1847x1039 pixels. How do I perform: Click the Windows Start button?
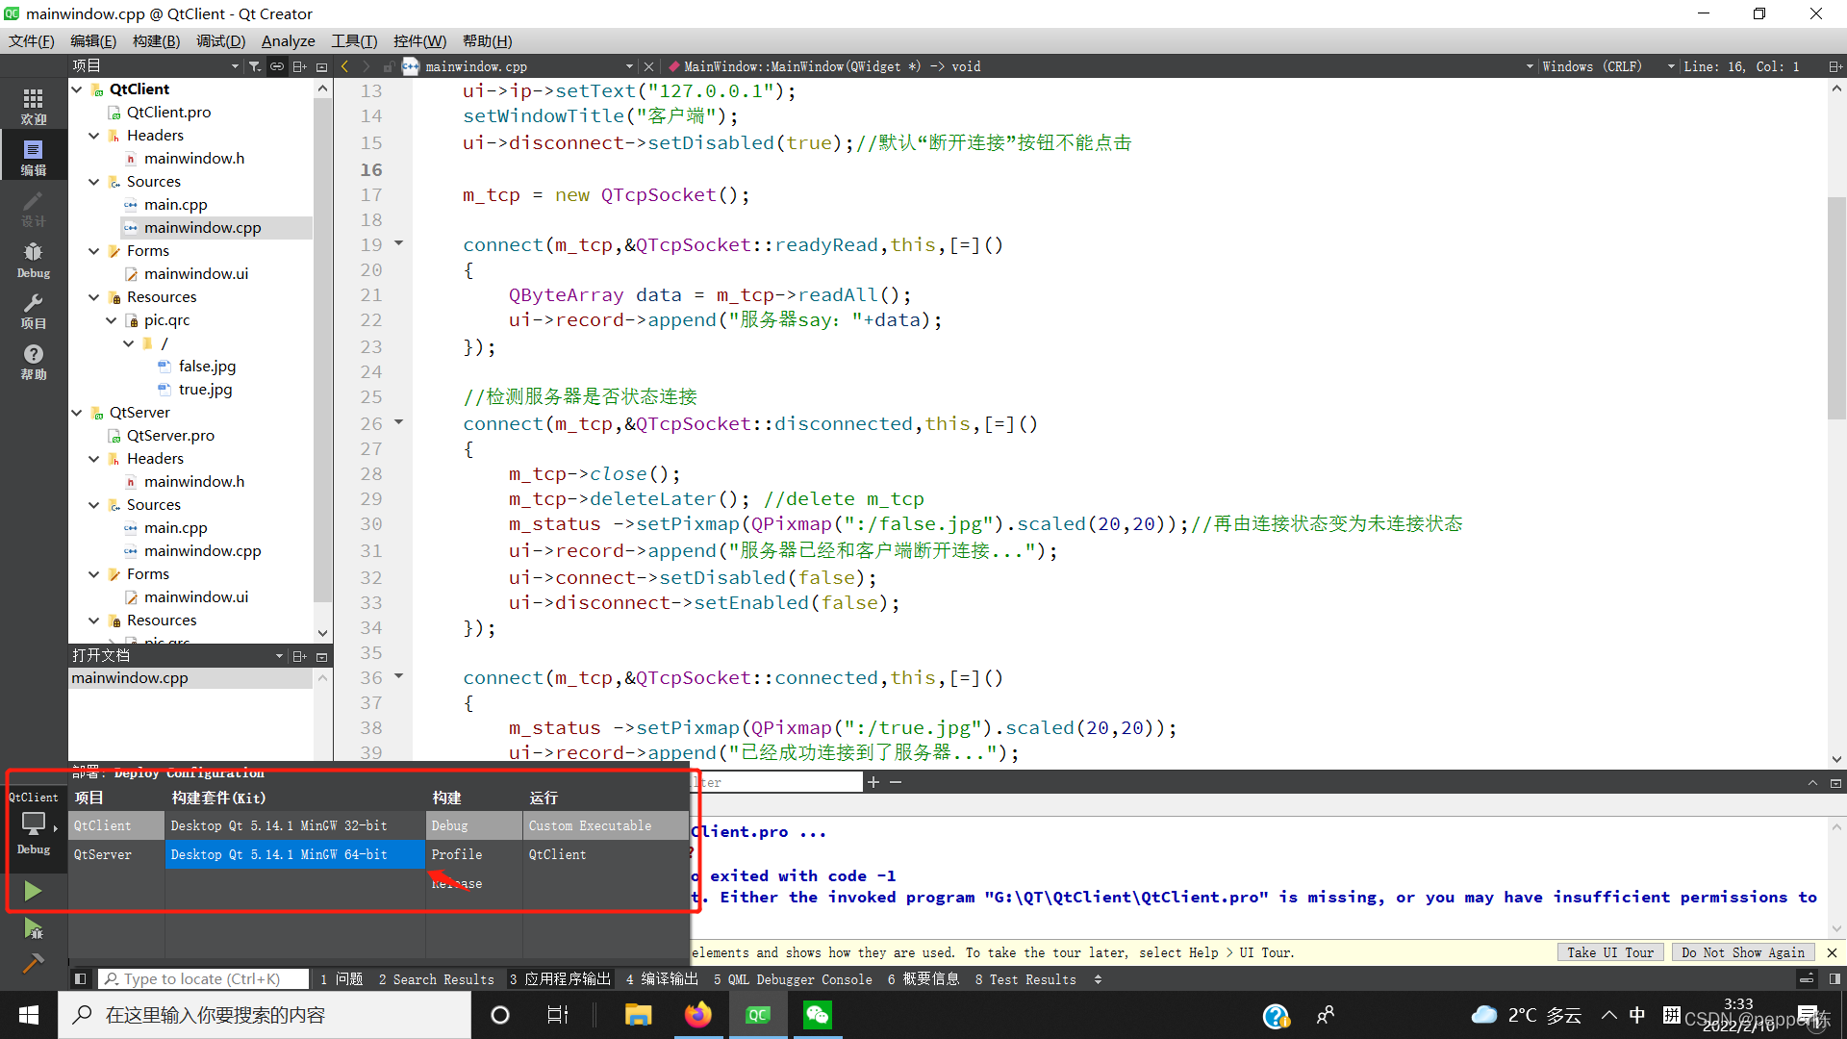pyautogui.click(x=29, y=1015)
